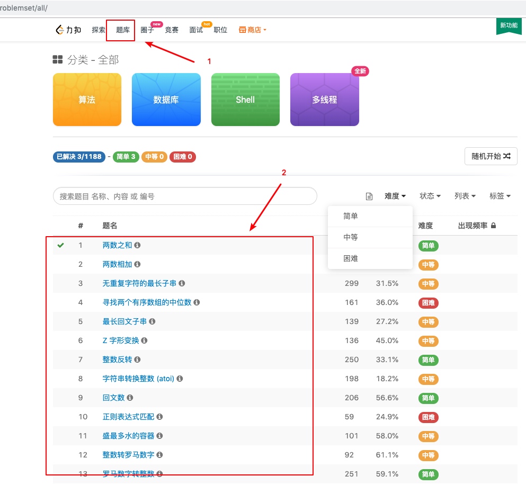Click info icon beside 正则表达式匹配
The height and width of the screenshot is (485, 526).
pos(159,417)
